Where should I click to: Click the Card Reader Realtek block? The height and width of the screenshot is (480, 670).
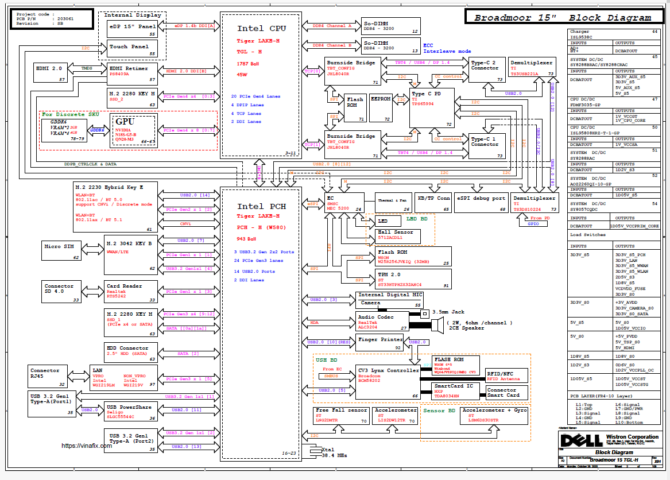(x=131, y=292)
